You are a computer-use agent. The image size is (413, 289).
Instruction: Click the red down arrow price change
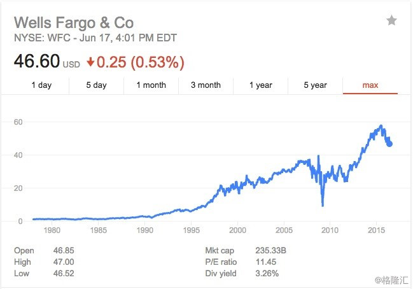click(90, 62)
